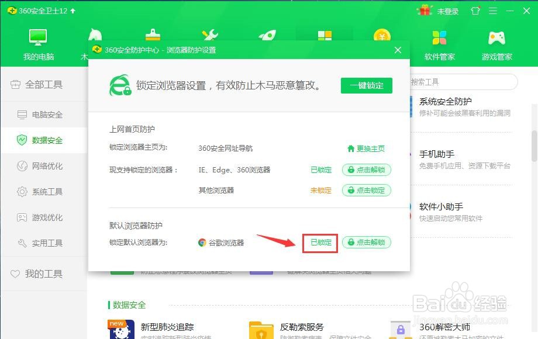Image resolution: width=538 pixels, height=339 pixels.
Task: Click the upgrade arrow next to 360安全卫士12
Action: click(73, 11)
